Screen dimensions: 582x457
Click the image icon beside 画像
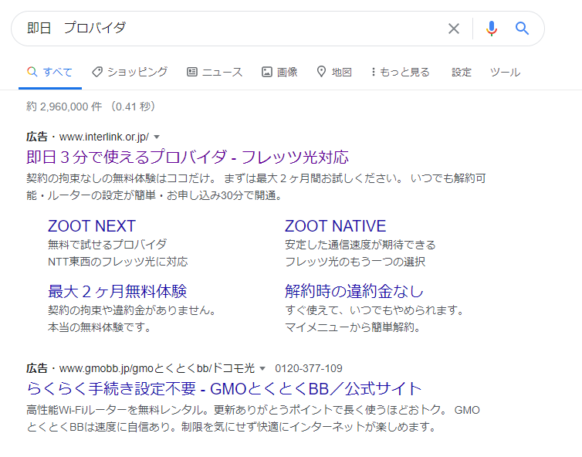coord(267,72)
